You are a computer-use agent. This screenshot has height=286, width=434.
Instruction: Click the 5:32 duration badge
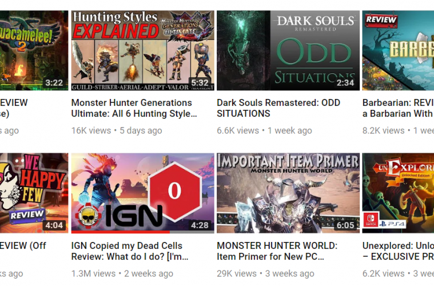tap(200, 82)
